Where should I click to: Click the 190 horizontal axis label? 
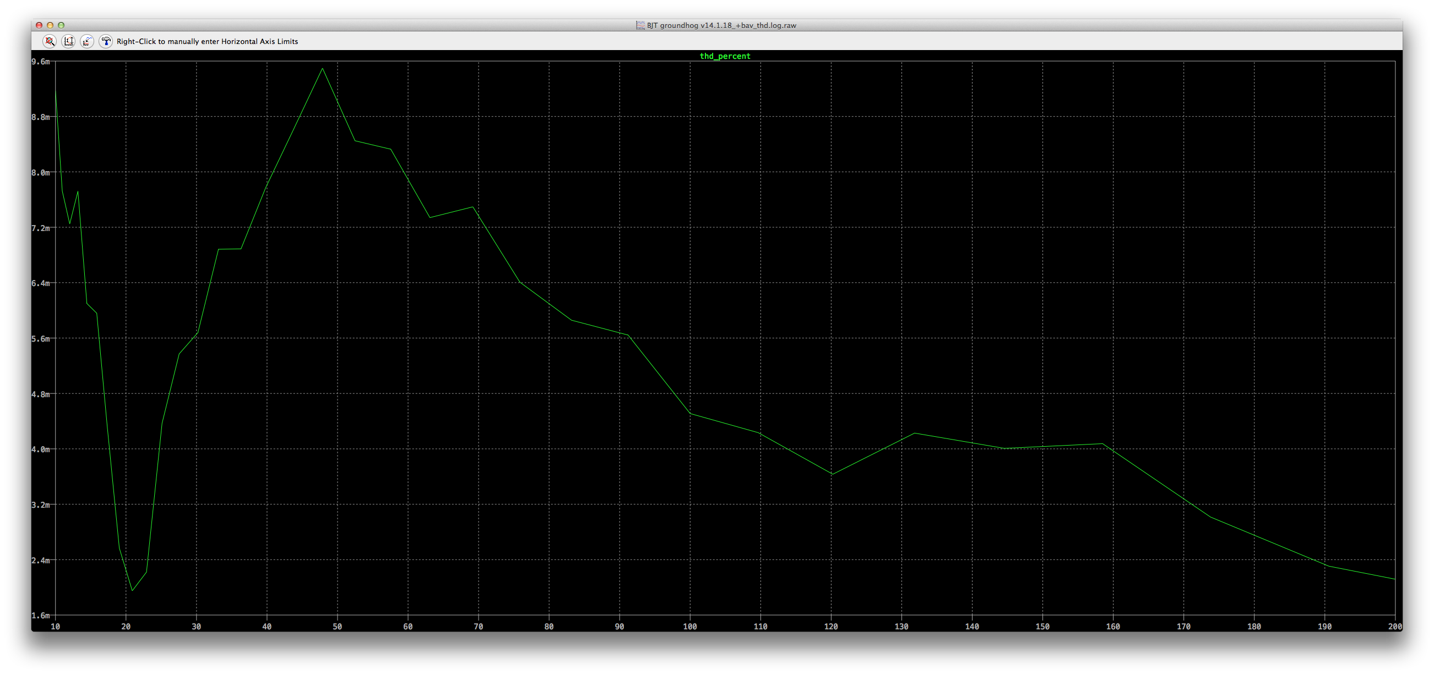pos(1324,627)
